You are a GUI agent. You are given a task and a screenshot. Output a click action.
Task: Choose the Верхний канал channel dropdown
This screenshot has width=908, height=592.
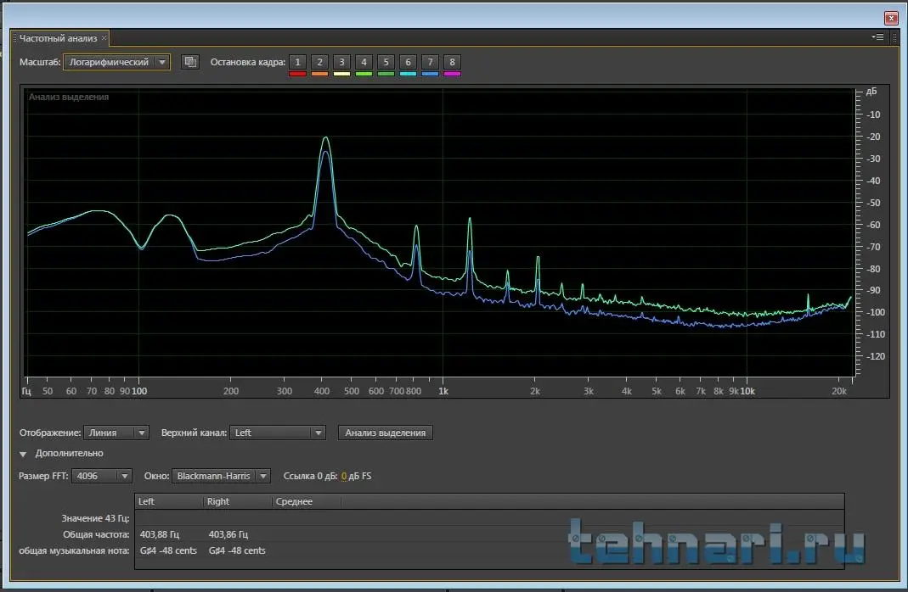(279, 433)
